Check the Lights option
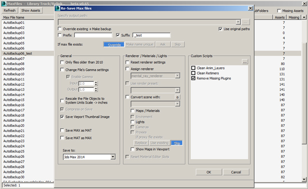308x189 pixels. pyautogui.click(x=133, y=122)
